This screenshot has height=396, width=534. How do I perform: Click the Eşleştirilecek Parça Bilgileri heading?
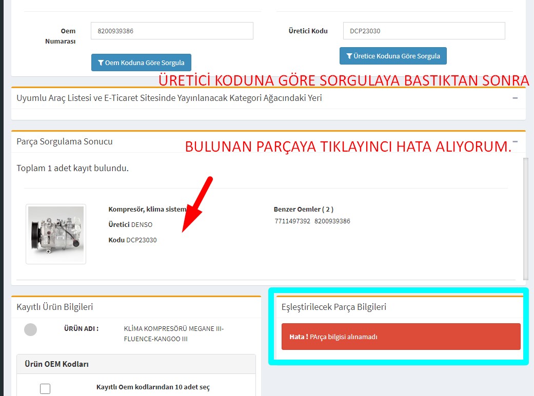pyautogui.click(x=334, y=307)
